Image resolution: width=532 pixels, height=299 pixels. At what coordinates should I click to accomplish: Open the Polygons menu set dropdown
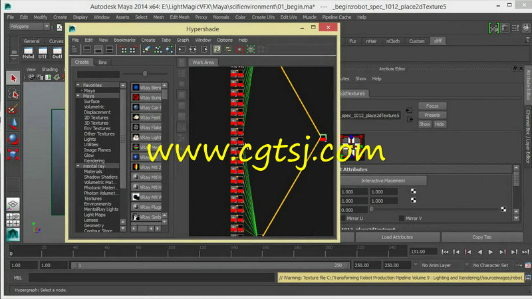point(29,26)
